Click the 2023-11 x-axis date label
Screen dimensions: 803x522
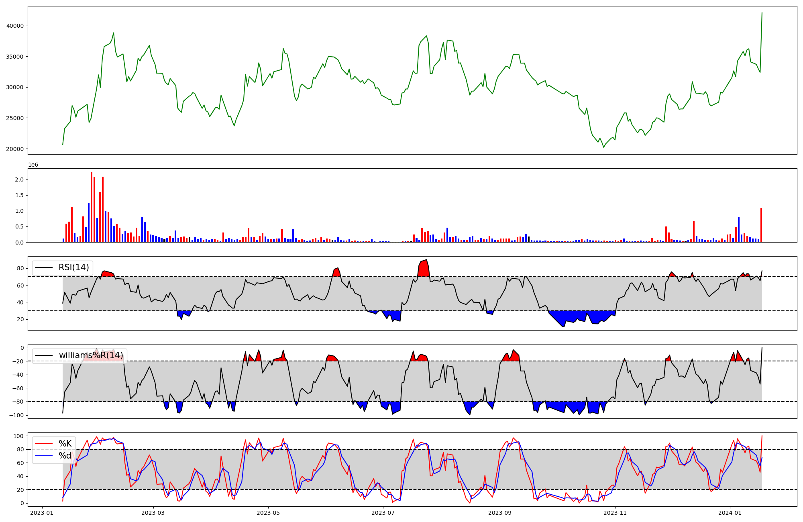pyautogui.click(x=615, y=513)
